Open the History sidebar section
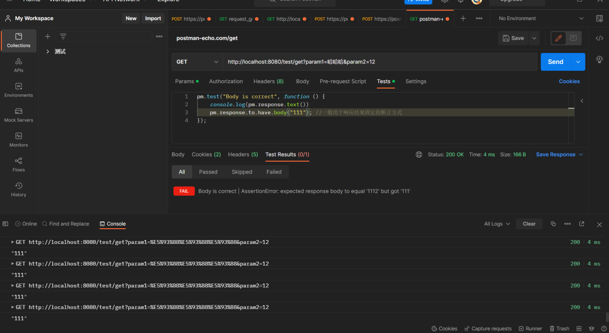The width and height of the screenshot is (609, 333). coord(19,189)
